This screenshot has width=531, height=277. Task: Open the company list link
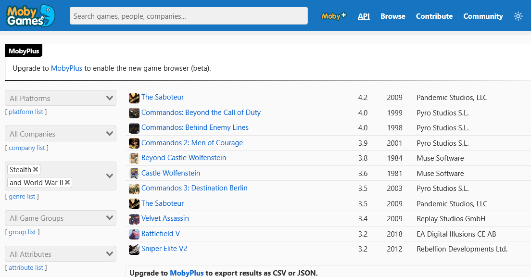pyautogui.click(x=27, y=148)
